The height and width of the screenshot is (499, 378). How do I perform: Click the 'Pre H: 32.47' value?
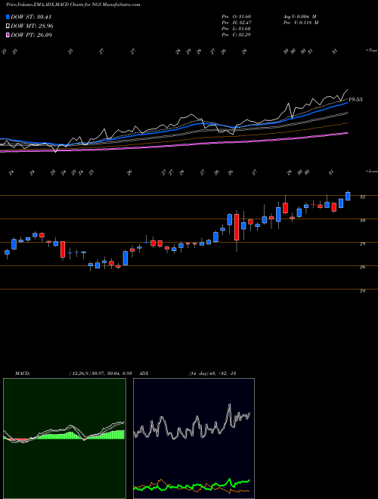click(237, 22)
